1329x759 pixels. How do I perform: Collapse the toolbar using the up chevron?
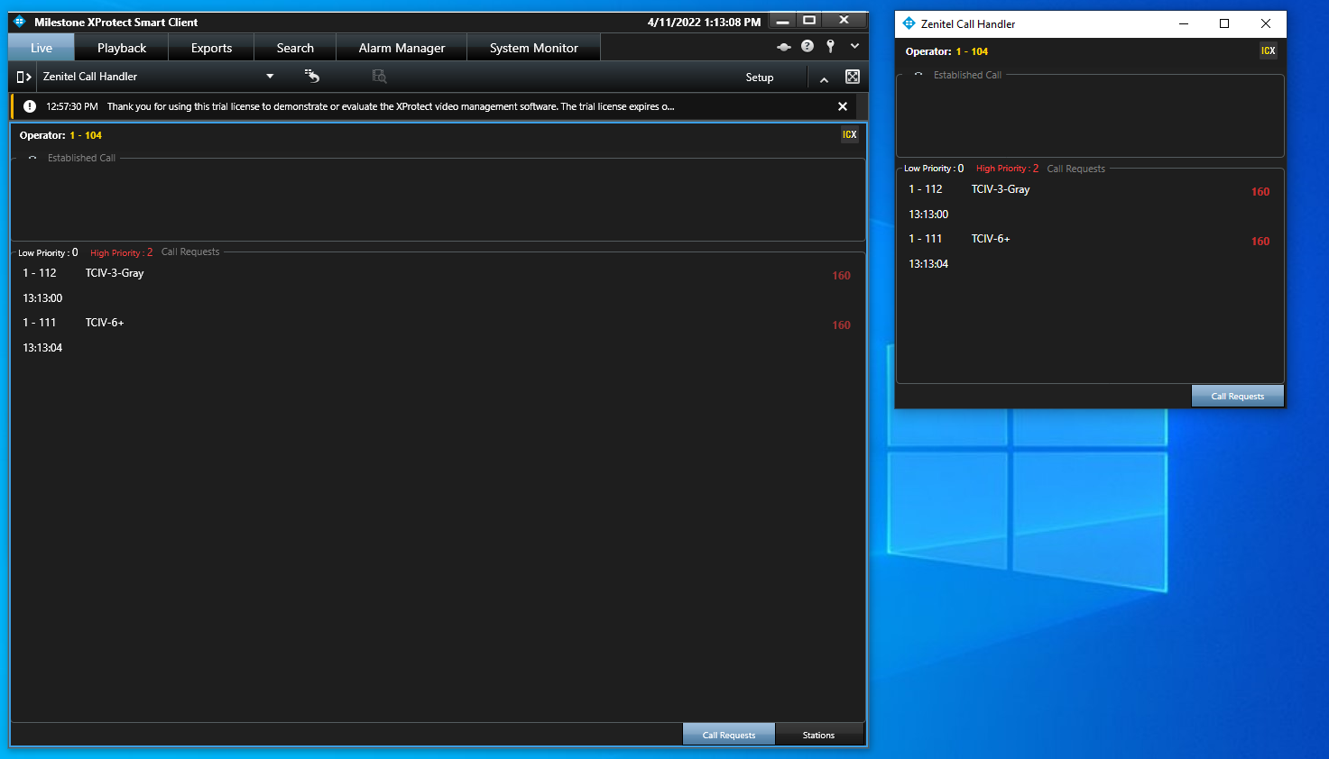point(824,79)
